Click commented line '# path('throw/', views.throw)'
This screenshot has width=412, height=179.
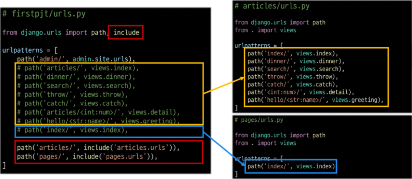click(72, 95)
